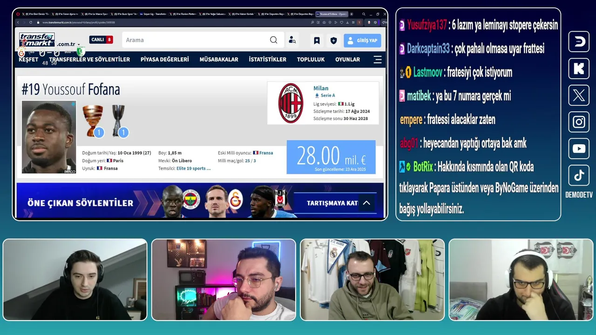596x335 pixels.
Task: Open the Fransa national team link
Action: pyautogui.click(x=266, y=153)
